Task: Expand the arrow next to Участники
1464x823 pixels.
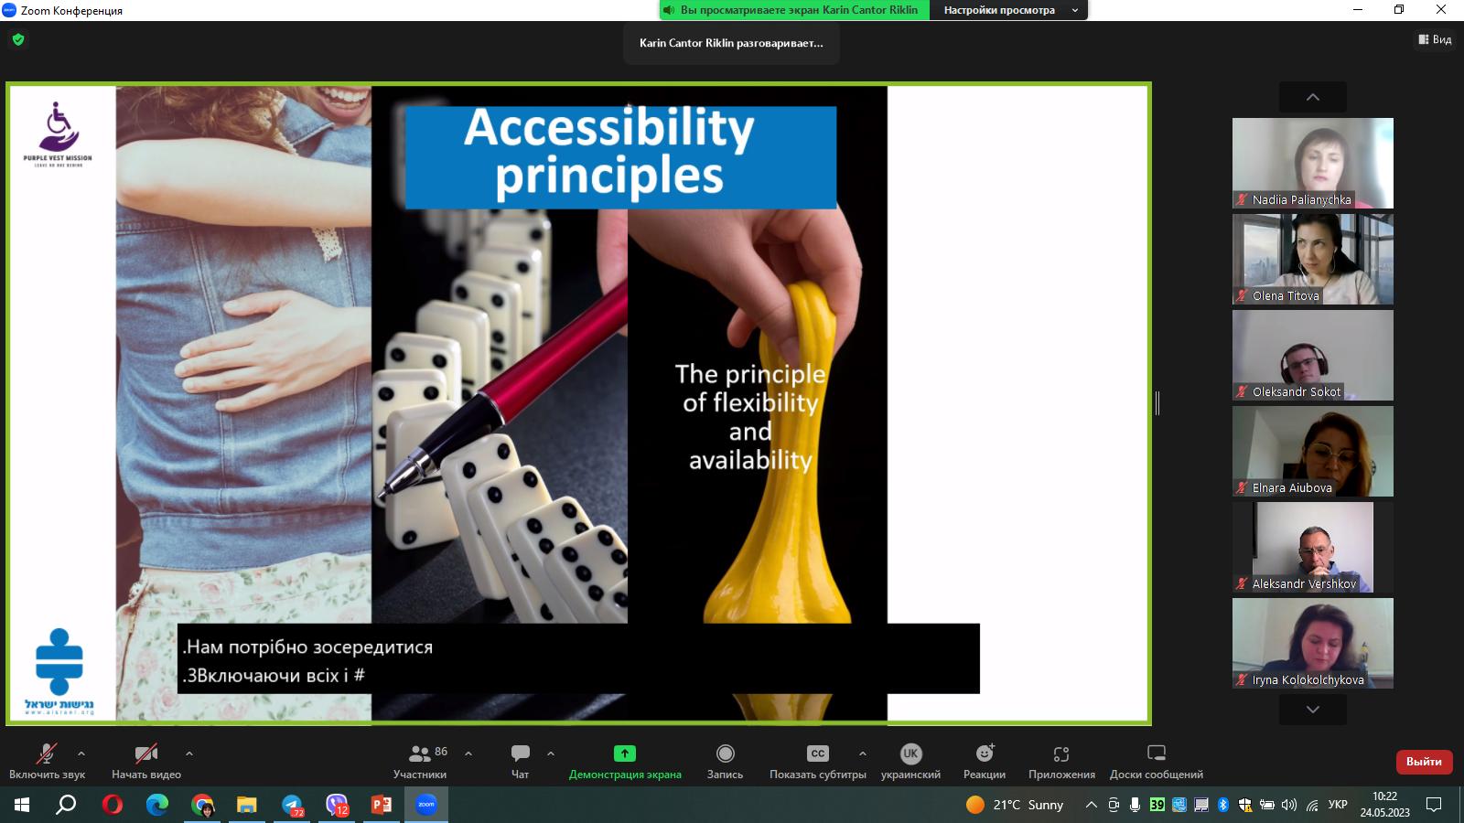Action: click(468, 754)
